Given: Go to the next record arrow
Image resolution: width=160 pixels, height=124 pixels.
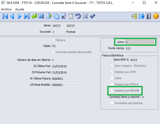Looking at the screenshot, I should (19, 16).
